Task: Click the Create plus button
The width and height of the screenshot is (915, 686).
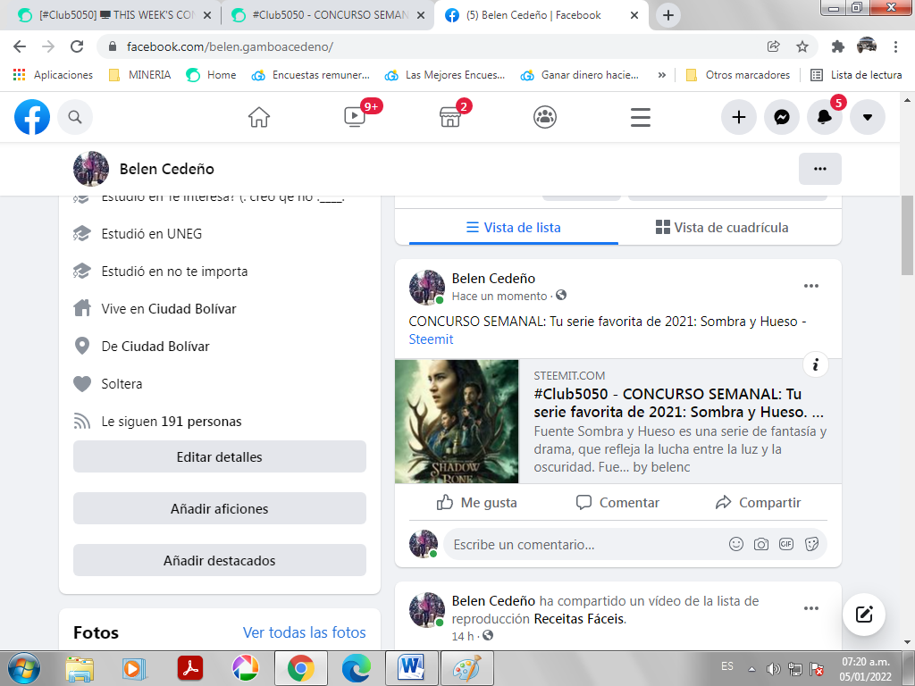Action: click(739, 117)
